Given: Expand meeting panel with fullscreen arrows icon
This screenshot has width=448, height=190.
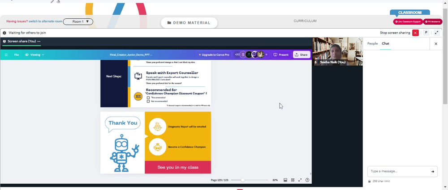Looking at the screenshot, I should (x=436, y=33).
